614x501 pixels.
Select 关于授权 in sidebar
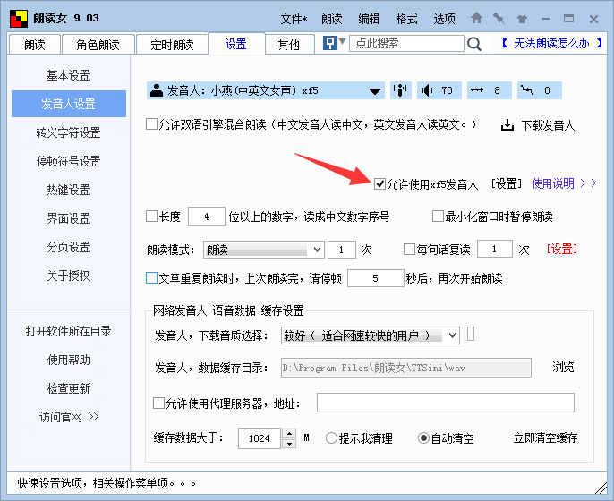pyautogui.click(x=69, y=276)
